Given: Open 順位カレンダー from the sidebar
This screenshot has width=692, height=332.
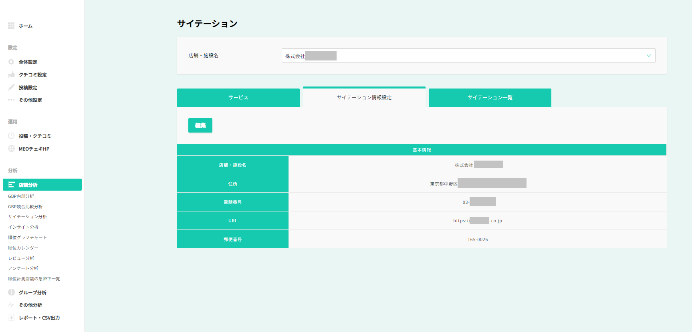Looking at the screenshot, I should pos(23,248).
